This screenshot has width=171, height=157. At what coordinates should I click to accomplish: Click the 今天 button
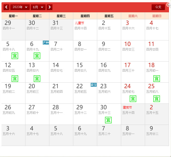pyautogui.click(x=158, y=7)
